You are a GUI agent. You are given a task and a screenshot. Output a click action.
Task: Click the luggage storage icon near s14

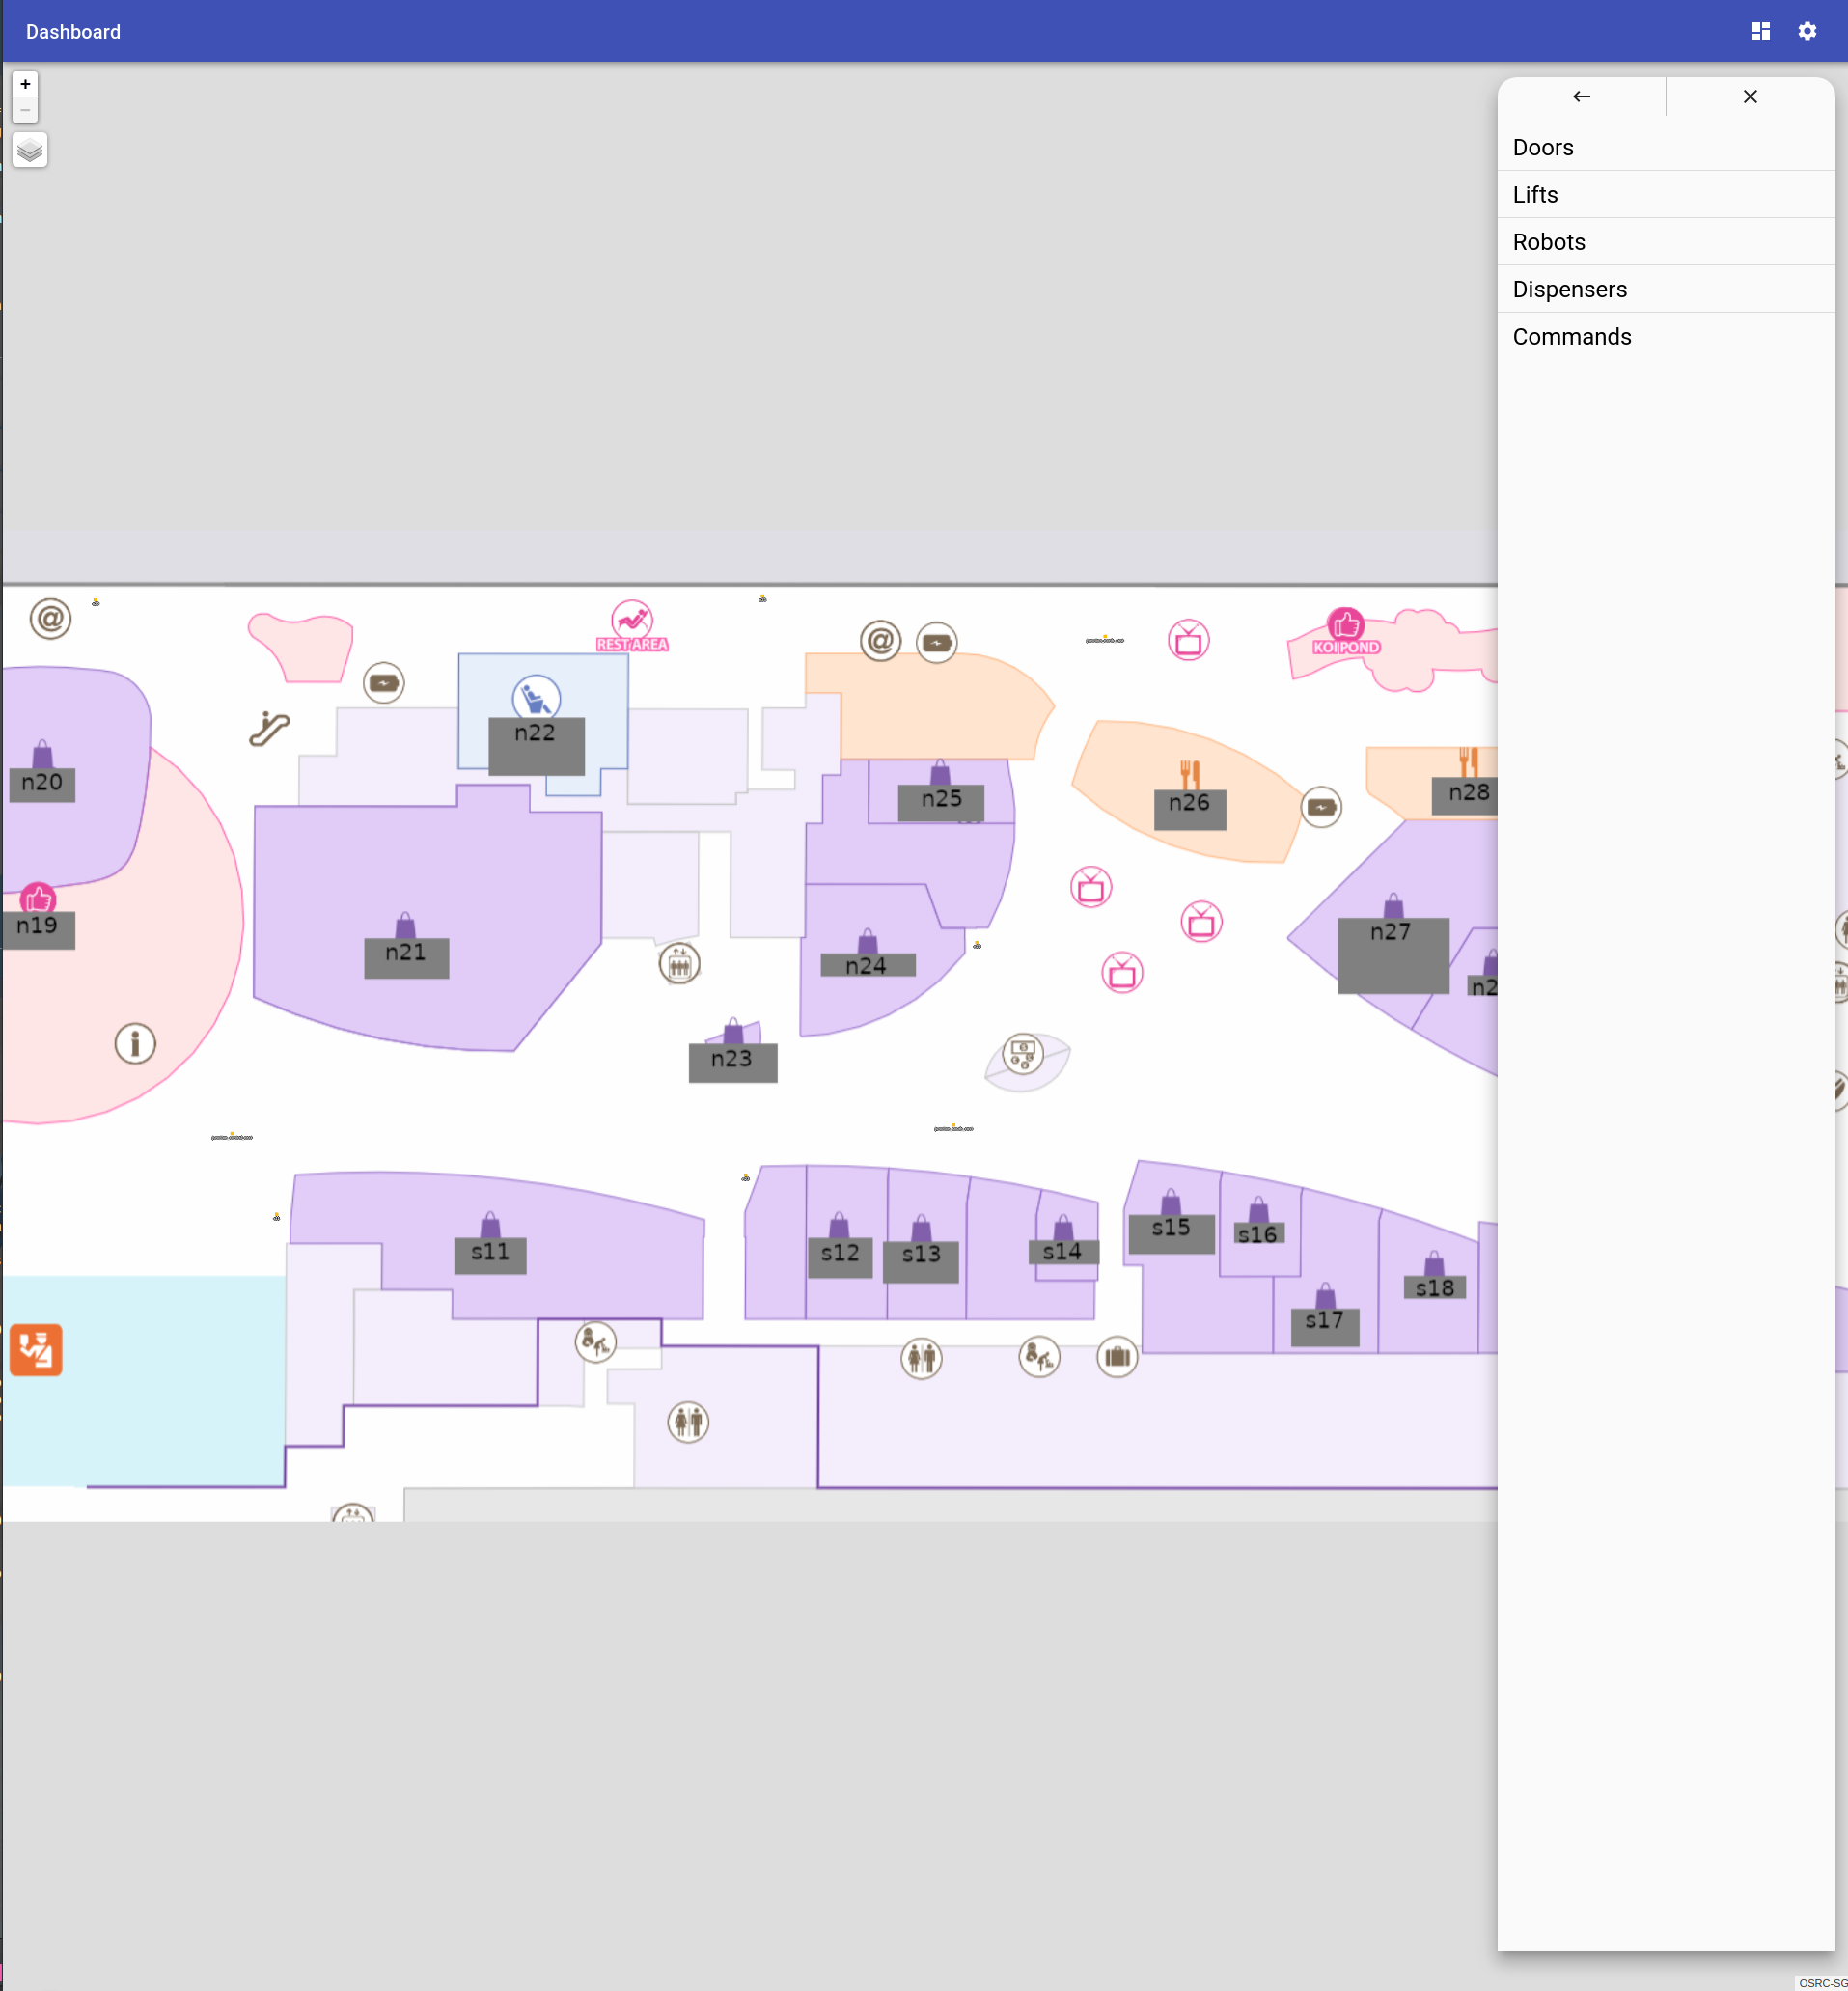1118,1356
